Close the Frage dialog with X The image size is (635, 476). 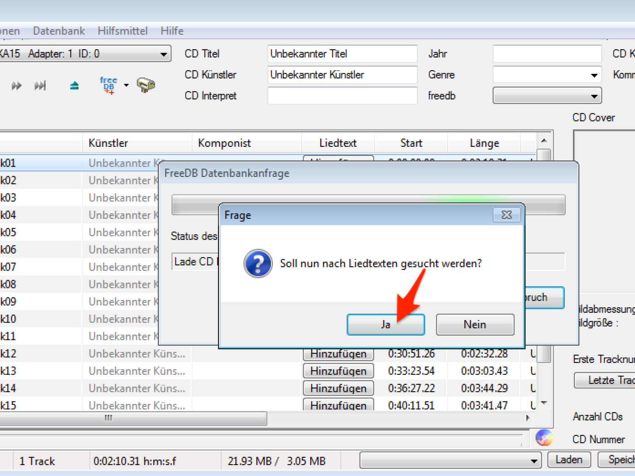(x=506, y=215)
